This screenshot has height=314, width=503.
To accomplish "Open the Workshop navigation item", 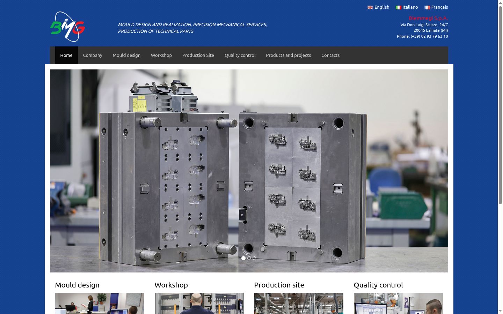I will [x=161, y=55].
